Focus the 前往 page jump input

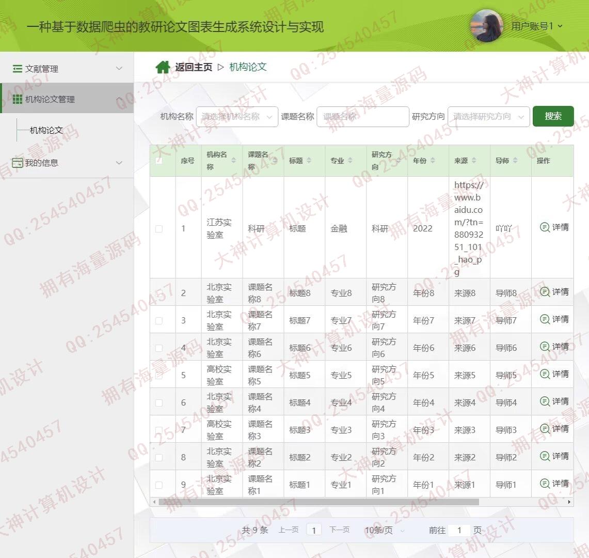tap(459, 530)
